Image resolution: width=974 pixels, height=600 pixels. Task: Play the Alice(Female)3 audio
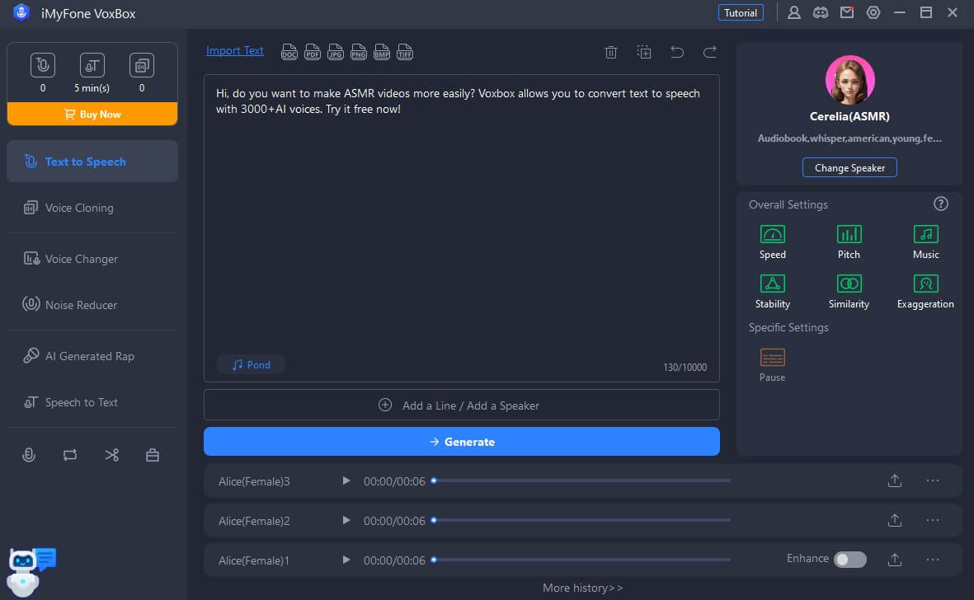pyautogui.click(x=346, y=480)
